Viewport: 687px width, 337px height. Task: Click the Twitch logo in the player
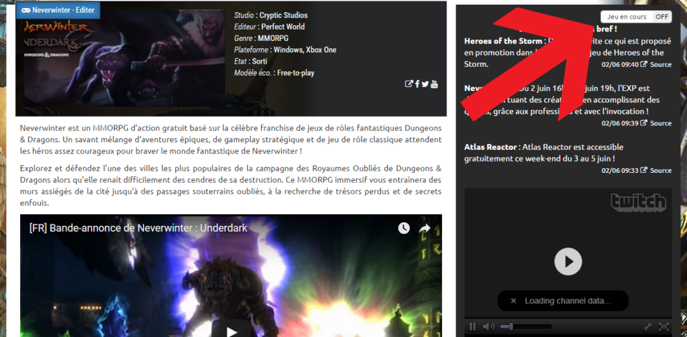pos(639,202)
